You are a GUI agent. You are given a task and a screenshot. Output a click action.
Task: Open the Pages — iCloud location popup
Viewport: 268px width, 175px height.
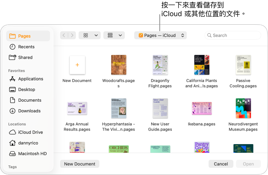coord(160,35)
